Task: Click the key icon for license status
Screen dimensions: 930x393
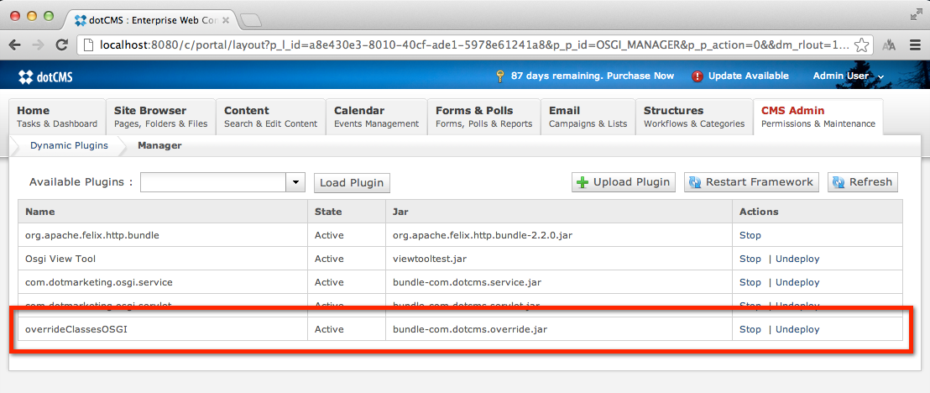Action: click(499, 76)
